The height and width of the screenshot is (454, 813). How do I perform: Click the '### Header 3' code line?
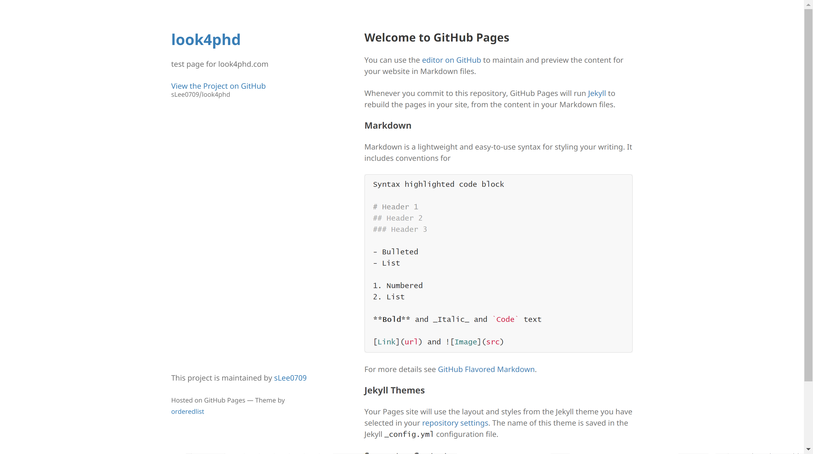(400, 229)
